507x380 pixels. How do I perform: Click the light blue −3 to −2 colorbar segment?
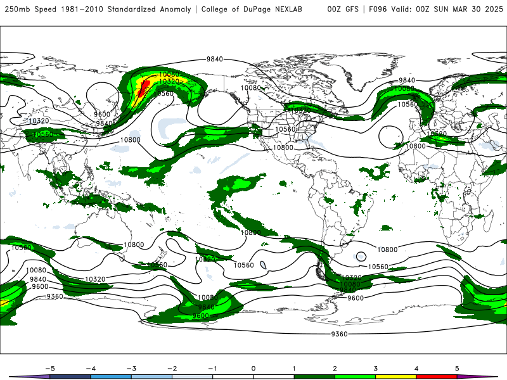151,377
